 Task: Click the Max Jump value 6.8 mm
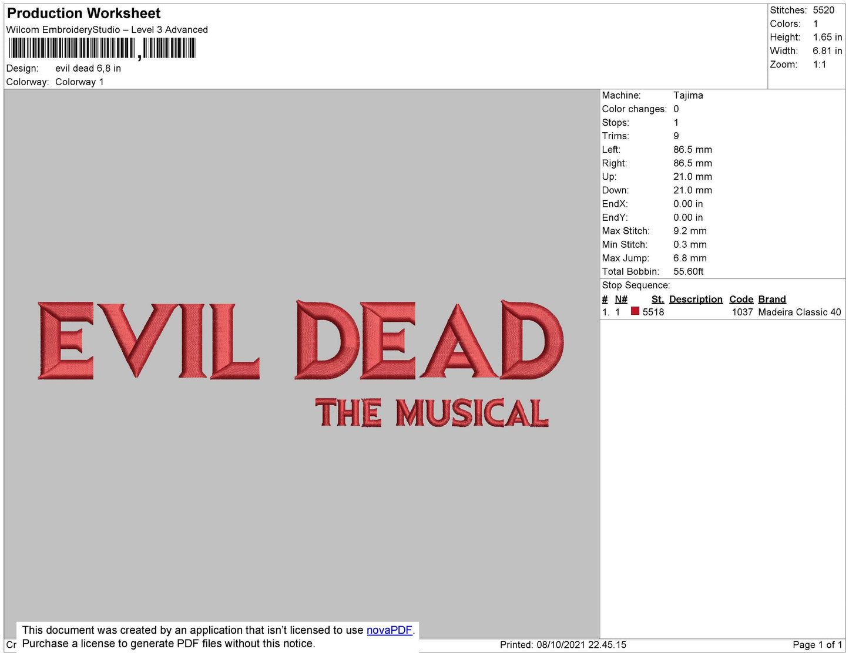click(690, 258)
